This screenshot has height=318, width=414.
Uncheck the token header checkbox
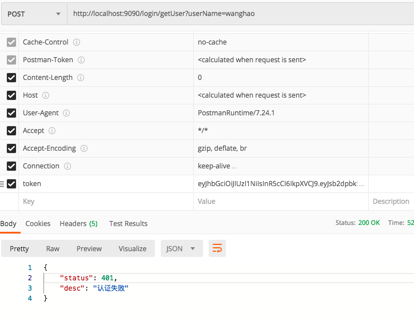click(11, 184)
